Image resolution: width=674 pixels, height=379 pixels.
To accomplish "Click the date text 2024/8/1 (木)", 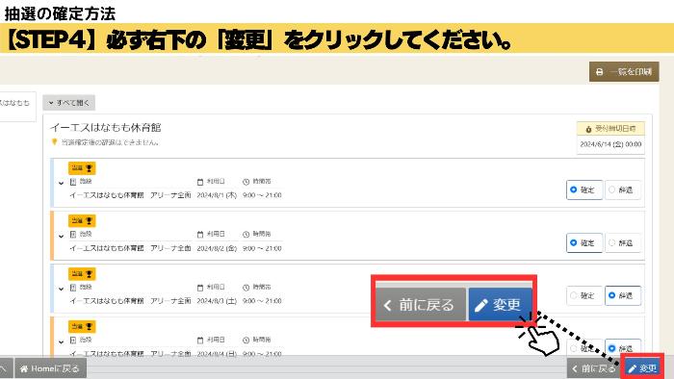I will point(217,195).
